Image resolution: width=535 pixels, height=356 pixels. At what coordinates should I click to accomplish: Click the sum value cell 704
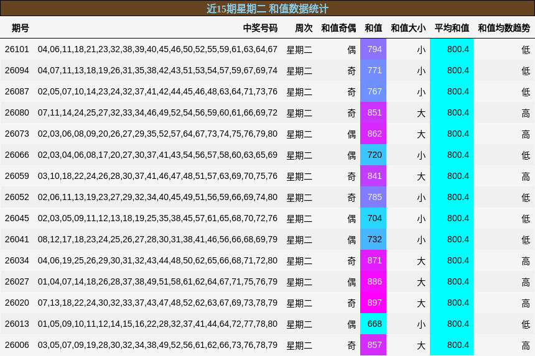(373, 218)
